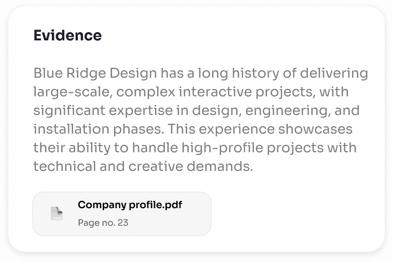
Task: Click 'their ability to handle' text
Action: 106,148
